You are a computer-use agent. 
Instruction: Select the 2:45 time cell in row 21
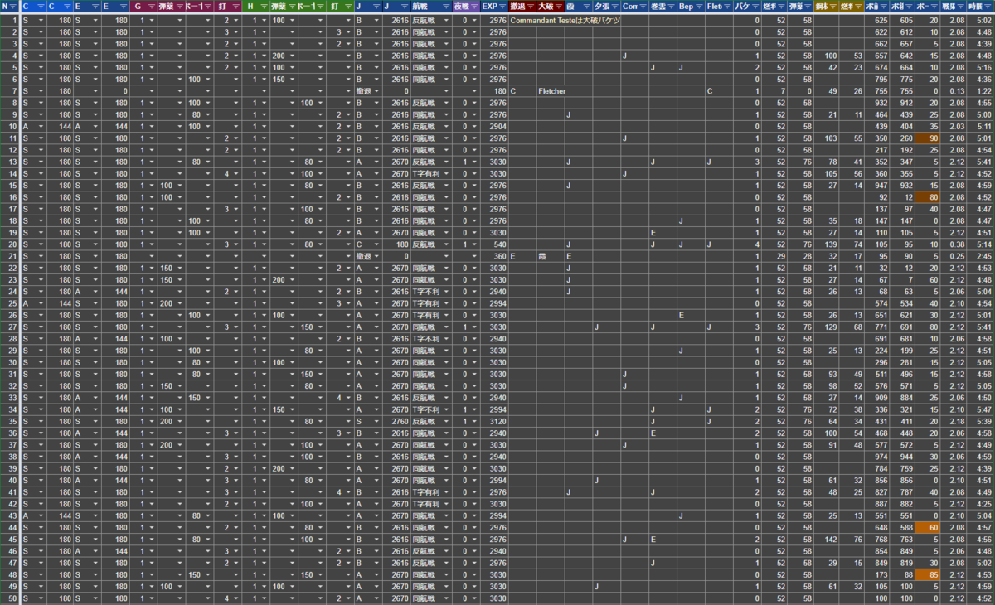tap(980, 256)
